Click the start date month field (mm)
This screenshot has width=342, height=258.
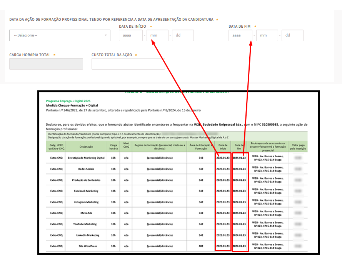coord(157,35)
